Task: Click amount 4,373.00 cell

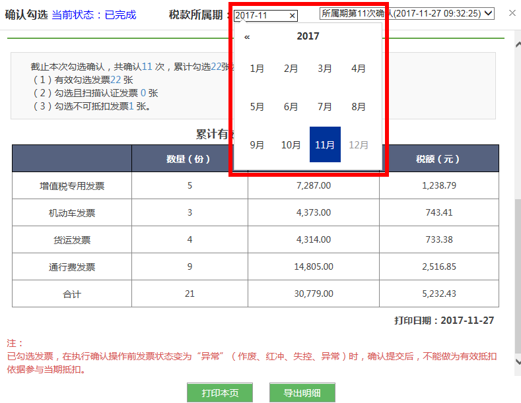Action: [314, 213]
